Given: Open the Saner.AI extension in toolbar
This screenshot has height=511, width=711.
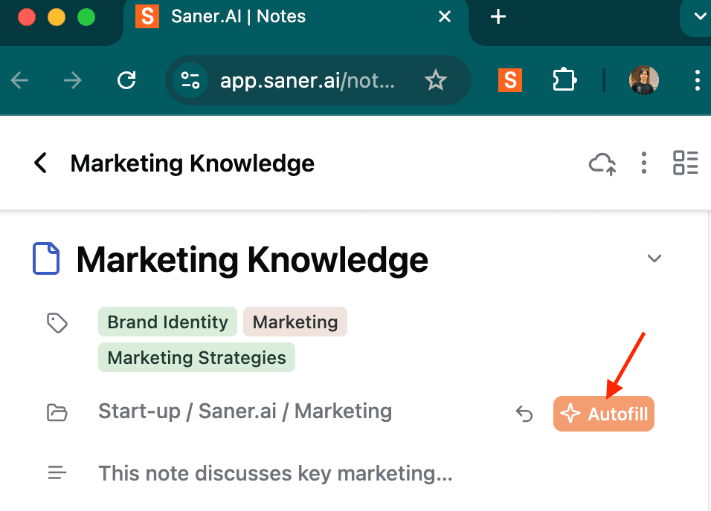Looking at the screenshot, I should [x=510, y=80].
